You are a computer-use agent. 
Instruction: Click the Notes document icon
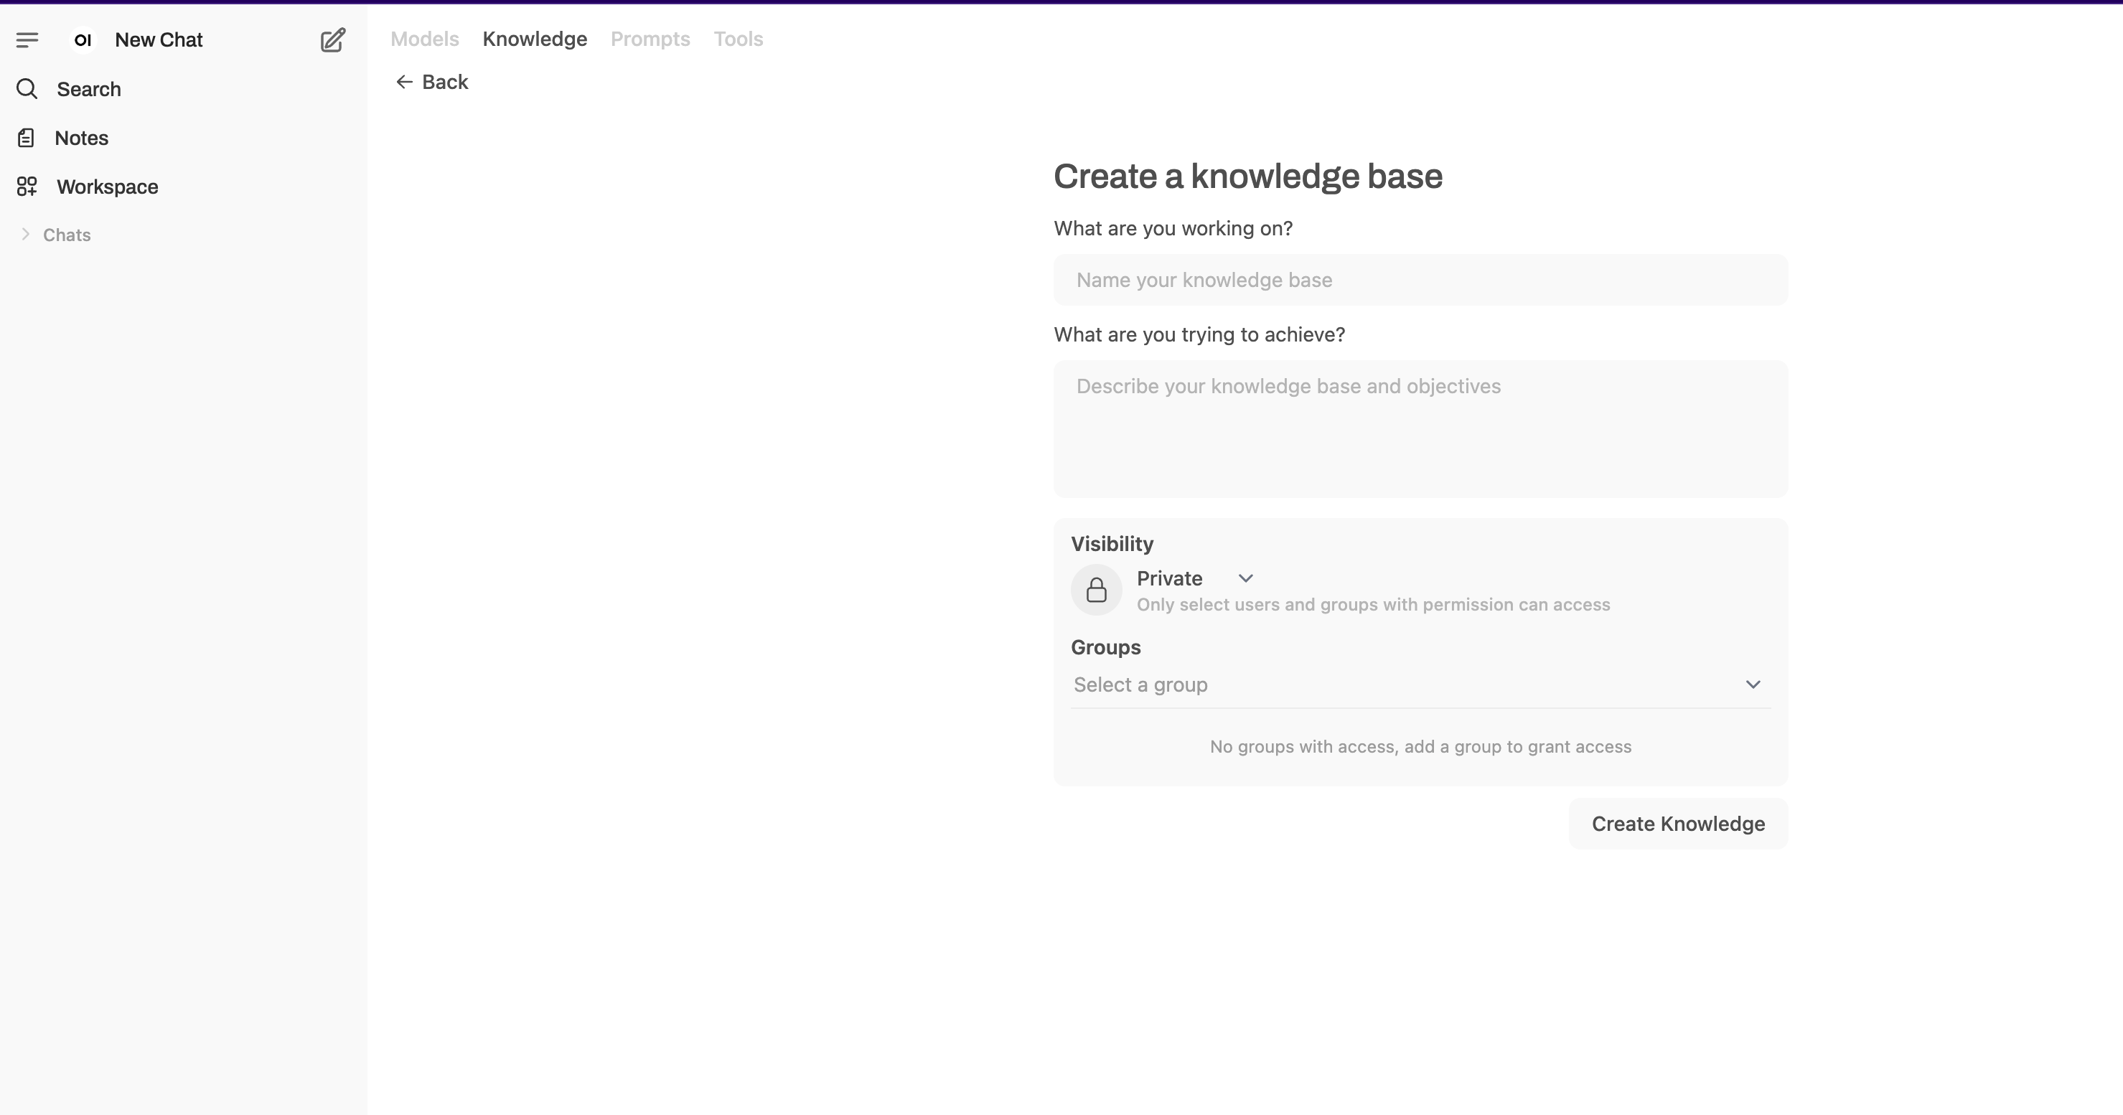(x=27, y=138)
